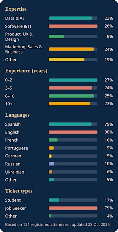
Task: Click the Data & AI progress bar
Action: pos(73,18)
